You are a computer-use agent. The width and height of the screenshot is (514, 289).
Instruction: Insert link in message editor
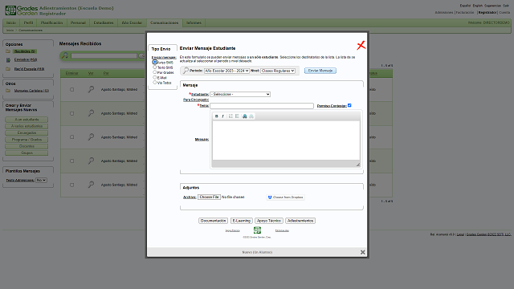(244, 116)
